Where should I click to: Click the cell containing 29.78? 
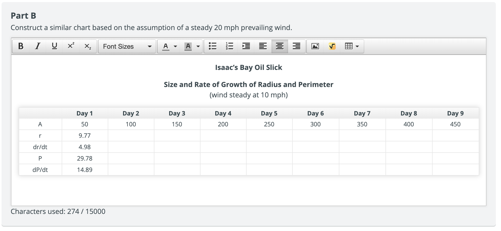pos(85,158)
